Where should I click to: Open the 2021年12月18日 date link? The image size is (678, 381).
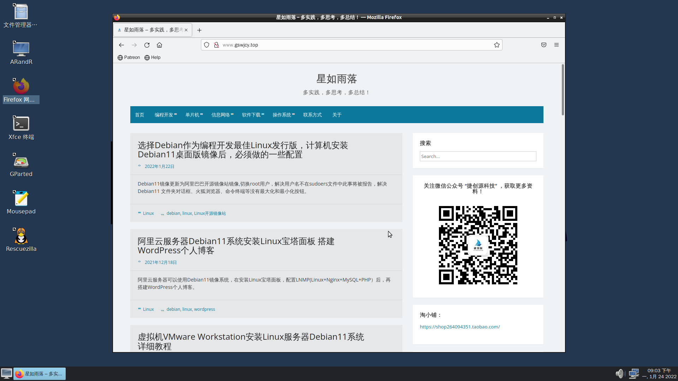tap(161, 262)
